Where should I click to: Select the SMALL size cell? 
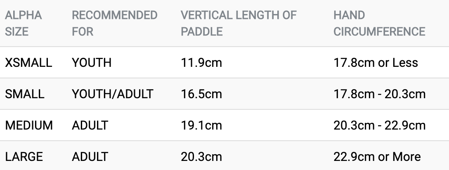(24, 94)
